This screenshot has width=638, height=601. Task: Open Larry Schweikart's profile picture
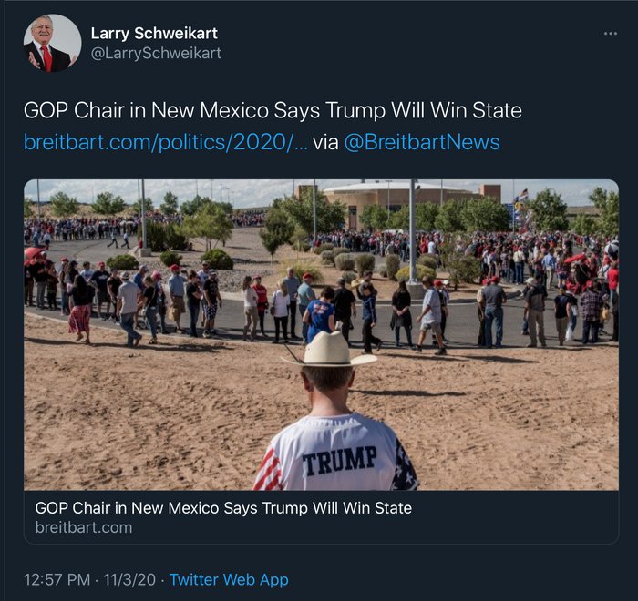53,43
